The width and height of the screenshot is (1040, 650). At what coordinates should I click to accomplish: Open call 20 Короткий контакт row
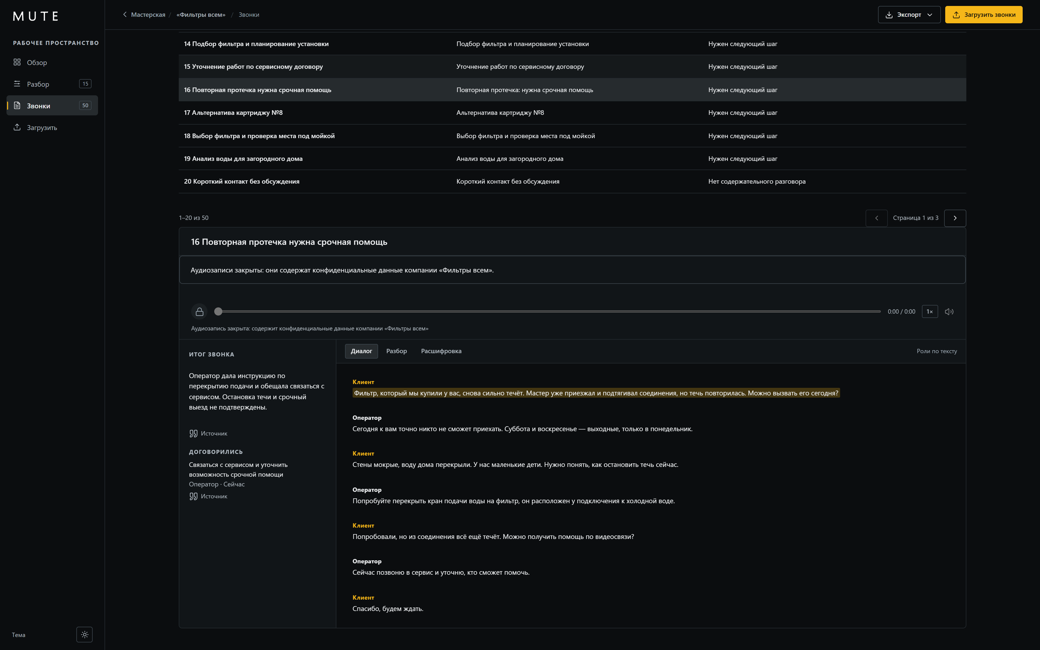click(572, 181)
